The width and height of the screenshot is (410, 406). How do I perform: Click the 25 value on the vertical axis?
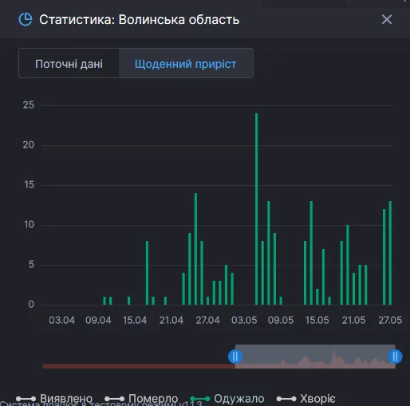[x=29, y=105]
